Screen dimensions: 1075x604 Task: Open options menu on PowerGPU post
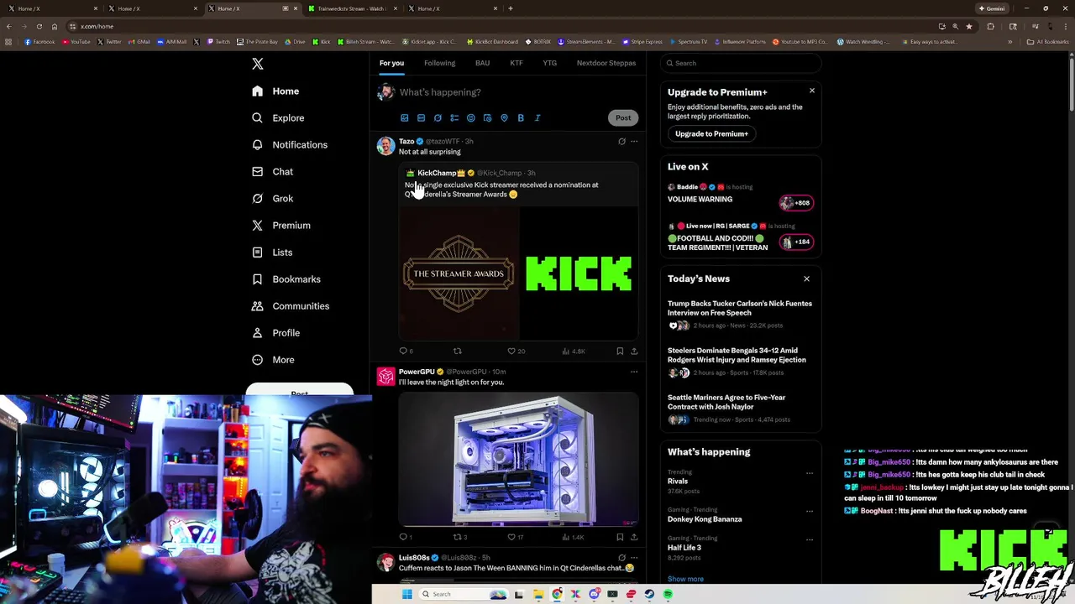[x=634, y=372]
